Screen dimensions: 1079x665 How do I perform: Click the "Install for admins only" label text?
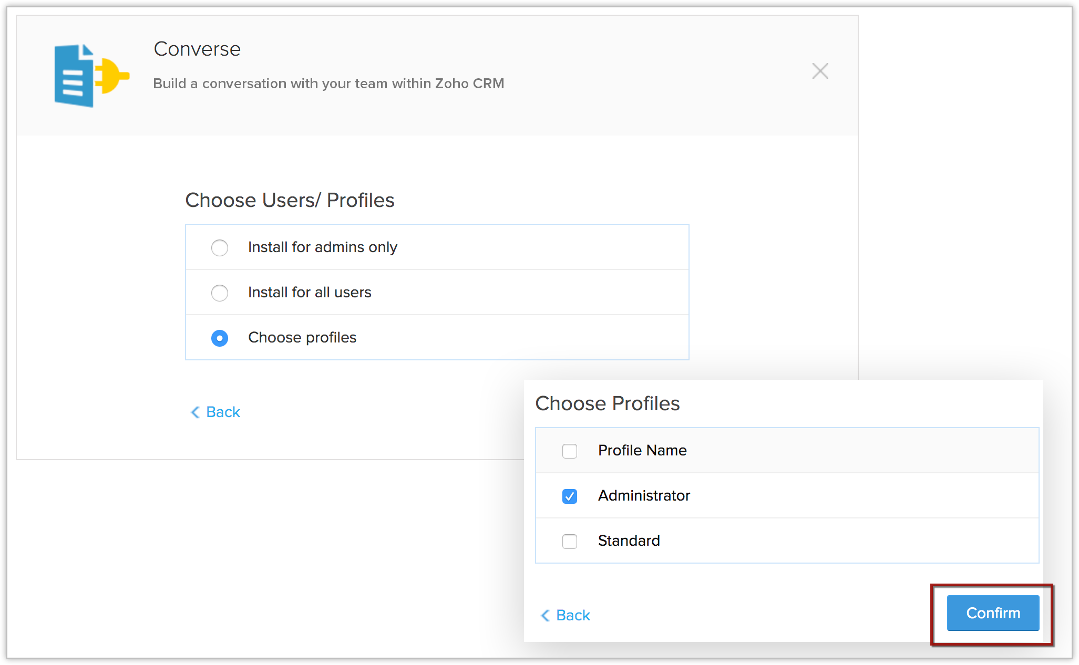(x=322, y=247)
